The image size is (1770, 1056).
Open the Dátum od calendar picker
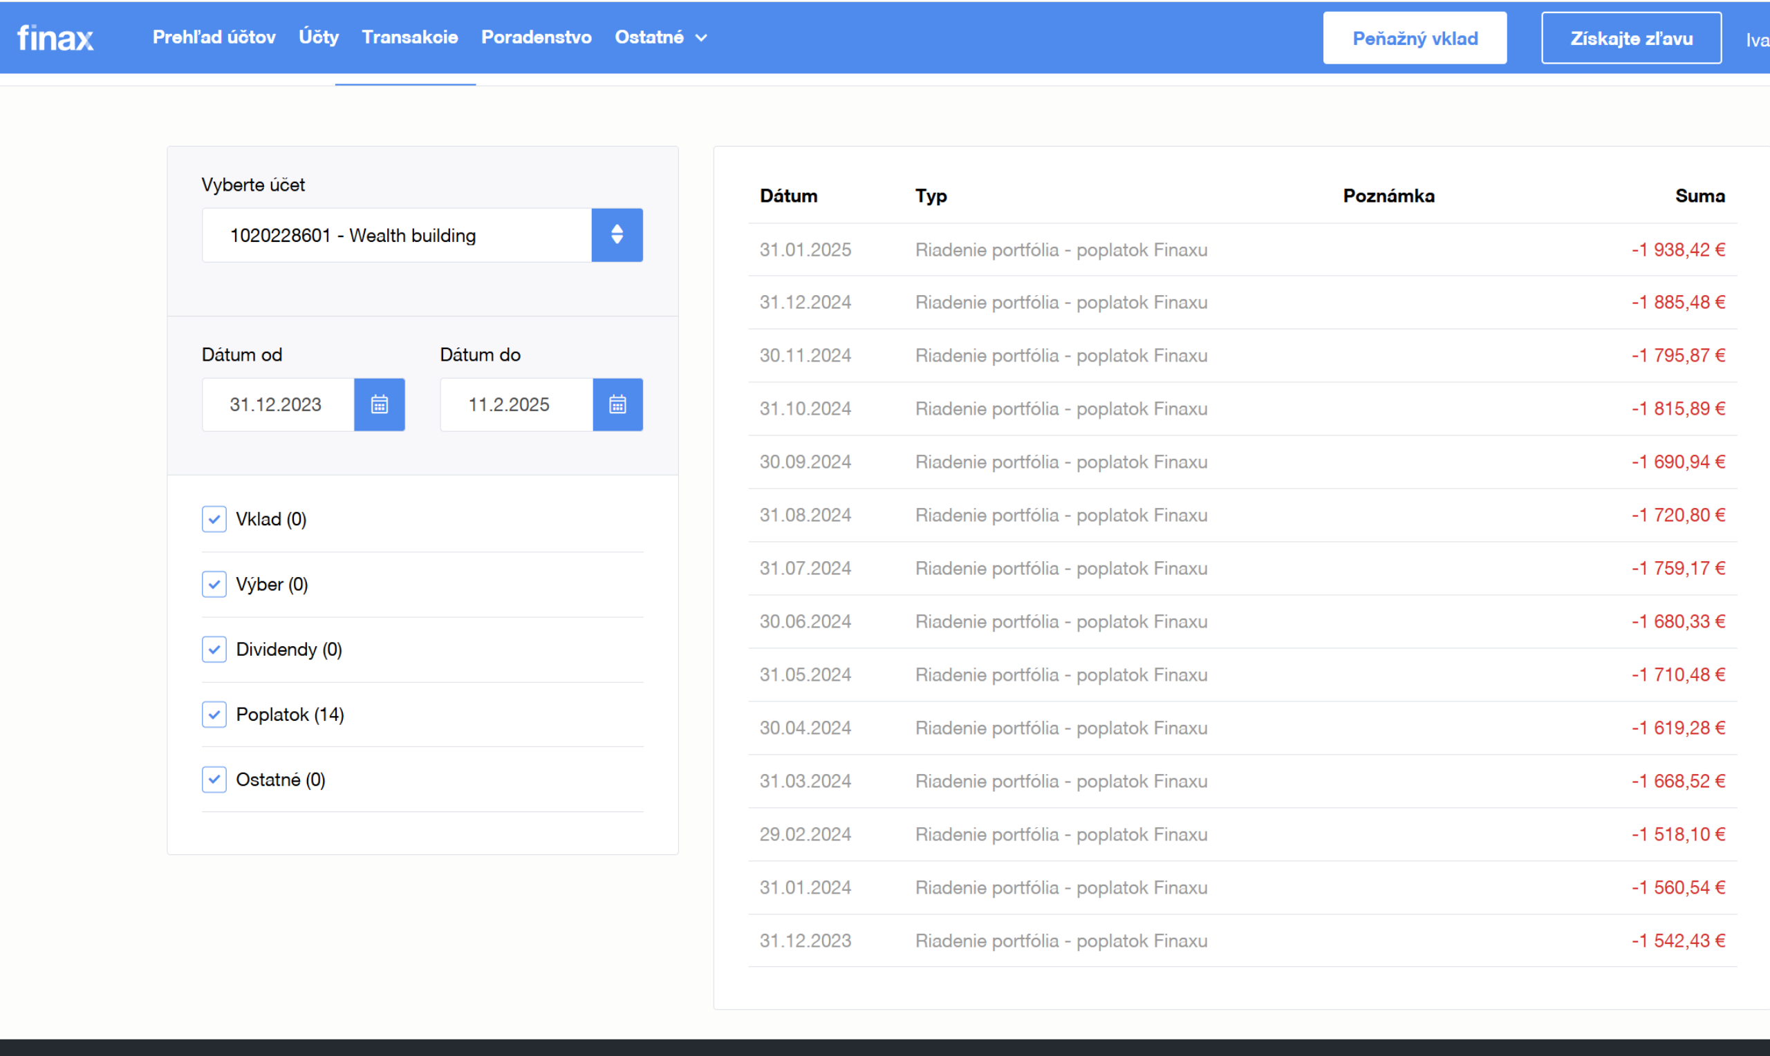[x=380, y=404]
